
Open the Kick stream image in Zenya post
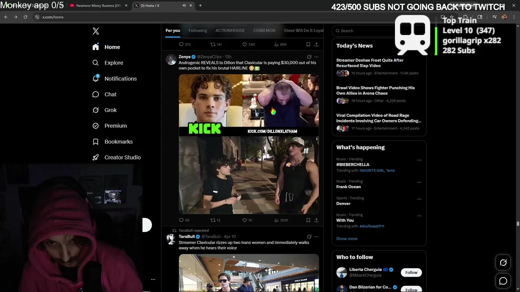249,104
